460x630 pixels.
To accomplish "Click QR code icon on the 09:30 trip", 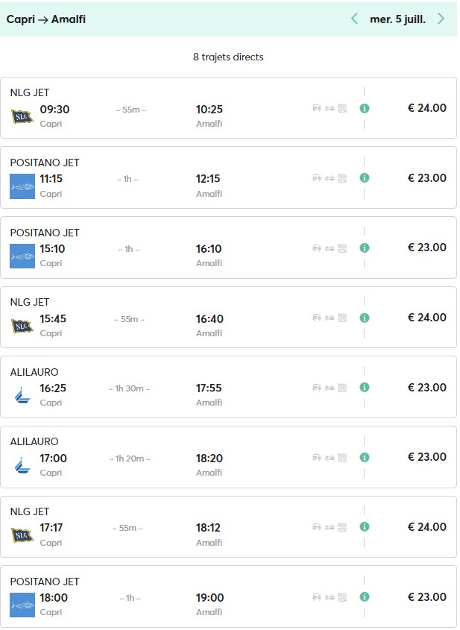I will 342,108.
